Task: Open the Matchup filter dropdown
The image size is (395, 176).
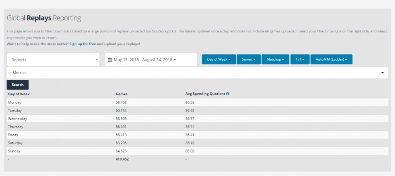Action: (x=275, y=59)
